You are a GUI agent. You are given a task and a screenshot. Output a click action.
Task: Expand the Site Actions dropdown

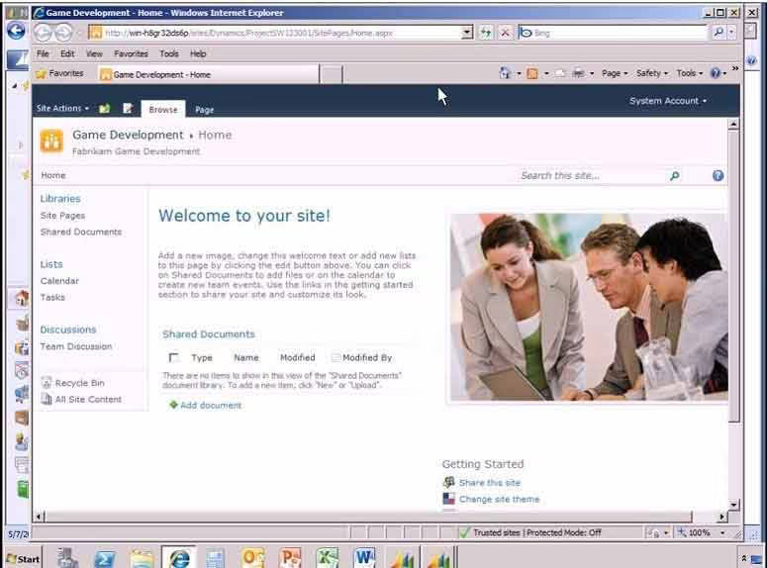click(x=62, y=108)
